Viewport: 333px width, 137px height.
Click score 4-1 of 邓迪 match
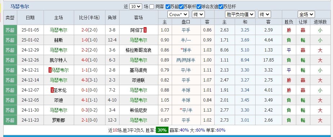tap(85, 100)
